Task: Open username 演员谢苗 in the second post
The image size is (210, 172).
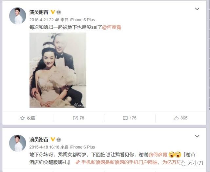Action: click(39, 140)
